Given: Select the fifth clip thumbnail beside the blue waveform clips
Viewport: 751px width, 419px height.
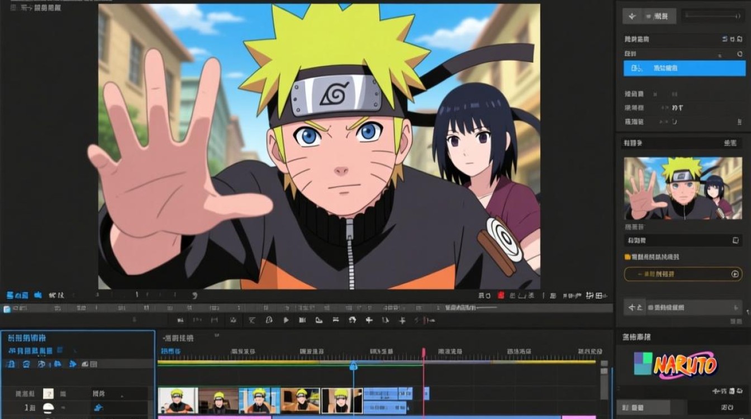Looking at the screenshot, I should click(341, 401).
